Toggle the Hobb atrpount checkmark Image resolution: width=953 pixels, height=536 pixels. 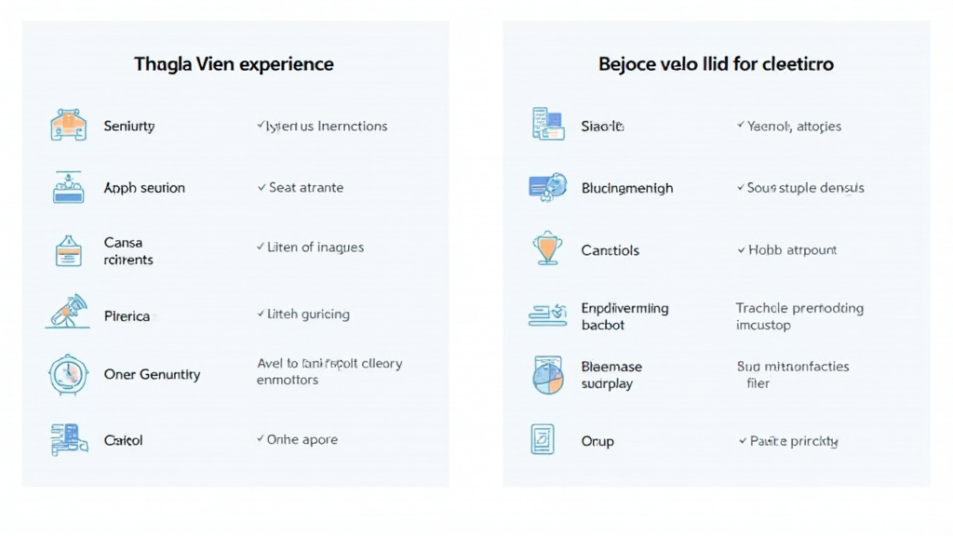(741, 250)
